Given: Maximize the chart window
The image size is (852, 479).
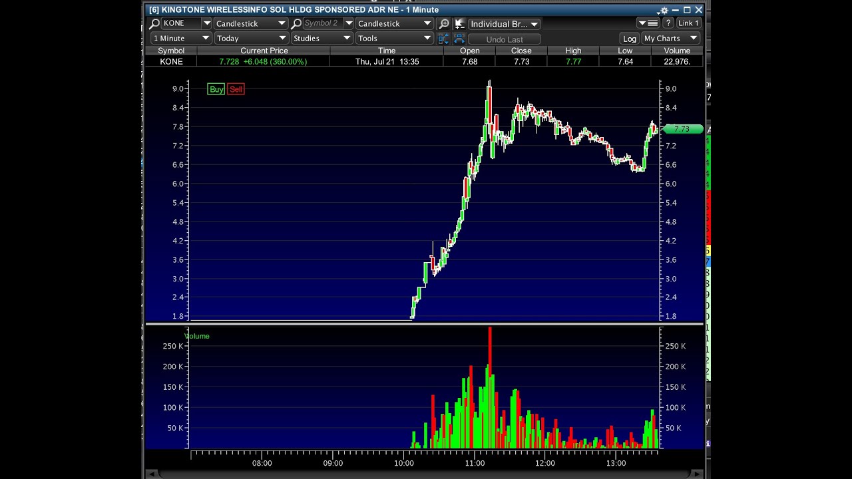Looking at the screenshot, I should [687, 10].
